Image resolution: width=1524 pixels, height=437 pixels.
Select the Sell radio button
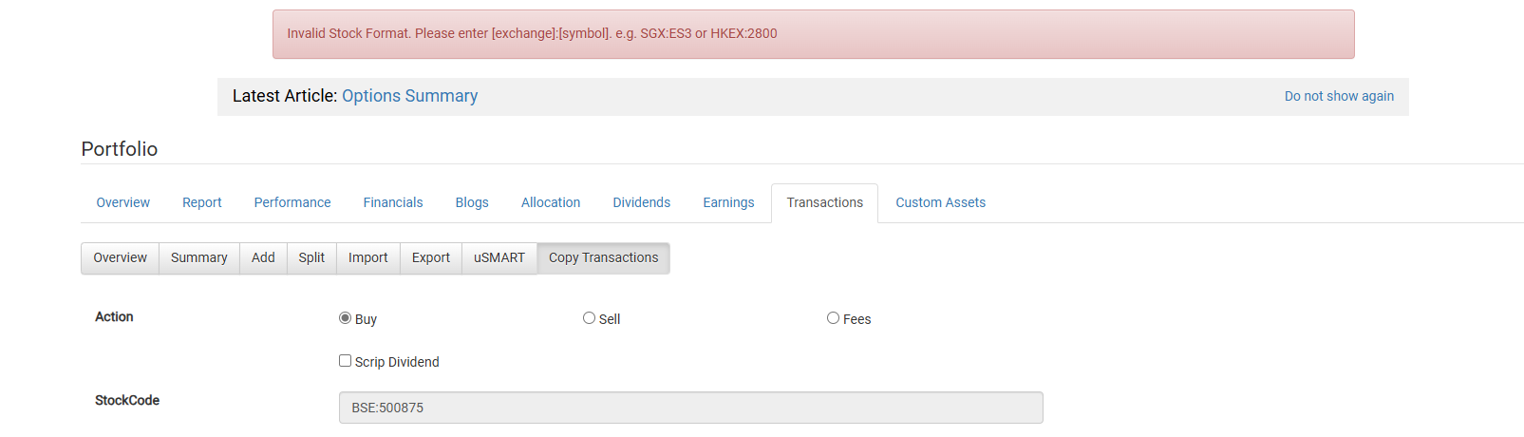point(589,318)
